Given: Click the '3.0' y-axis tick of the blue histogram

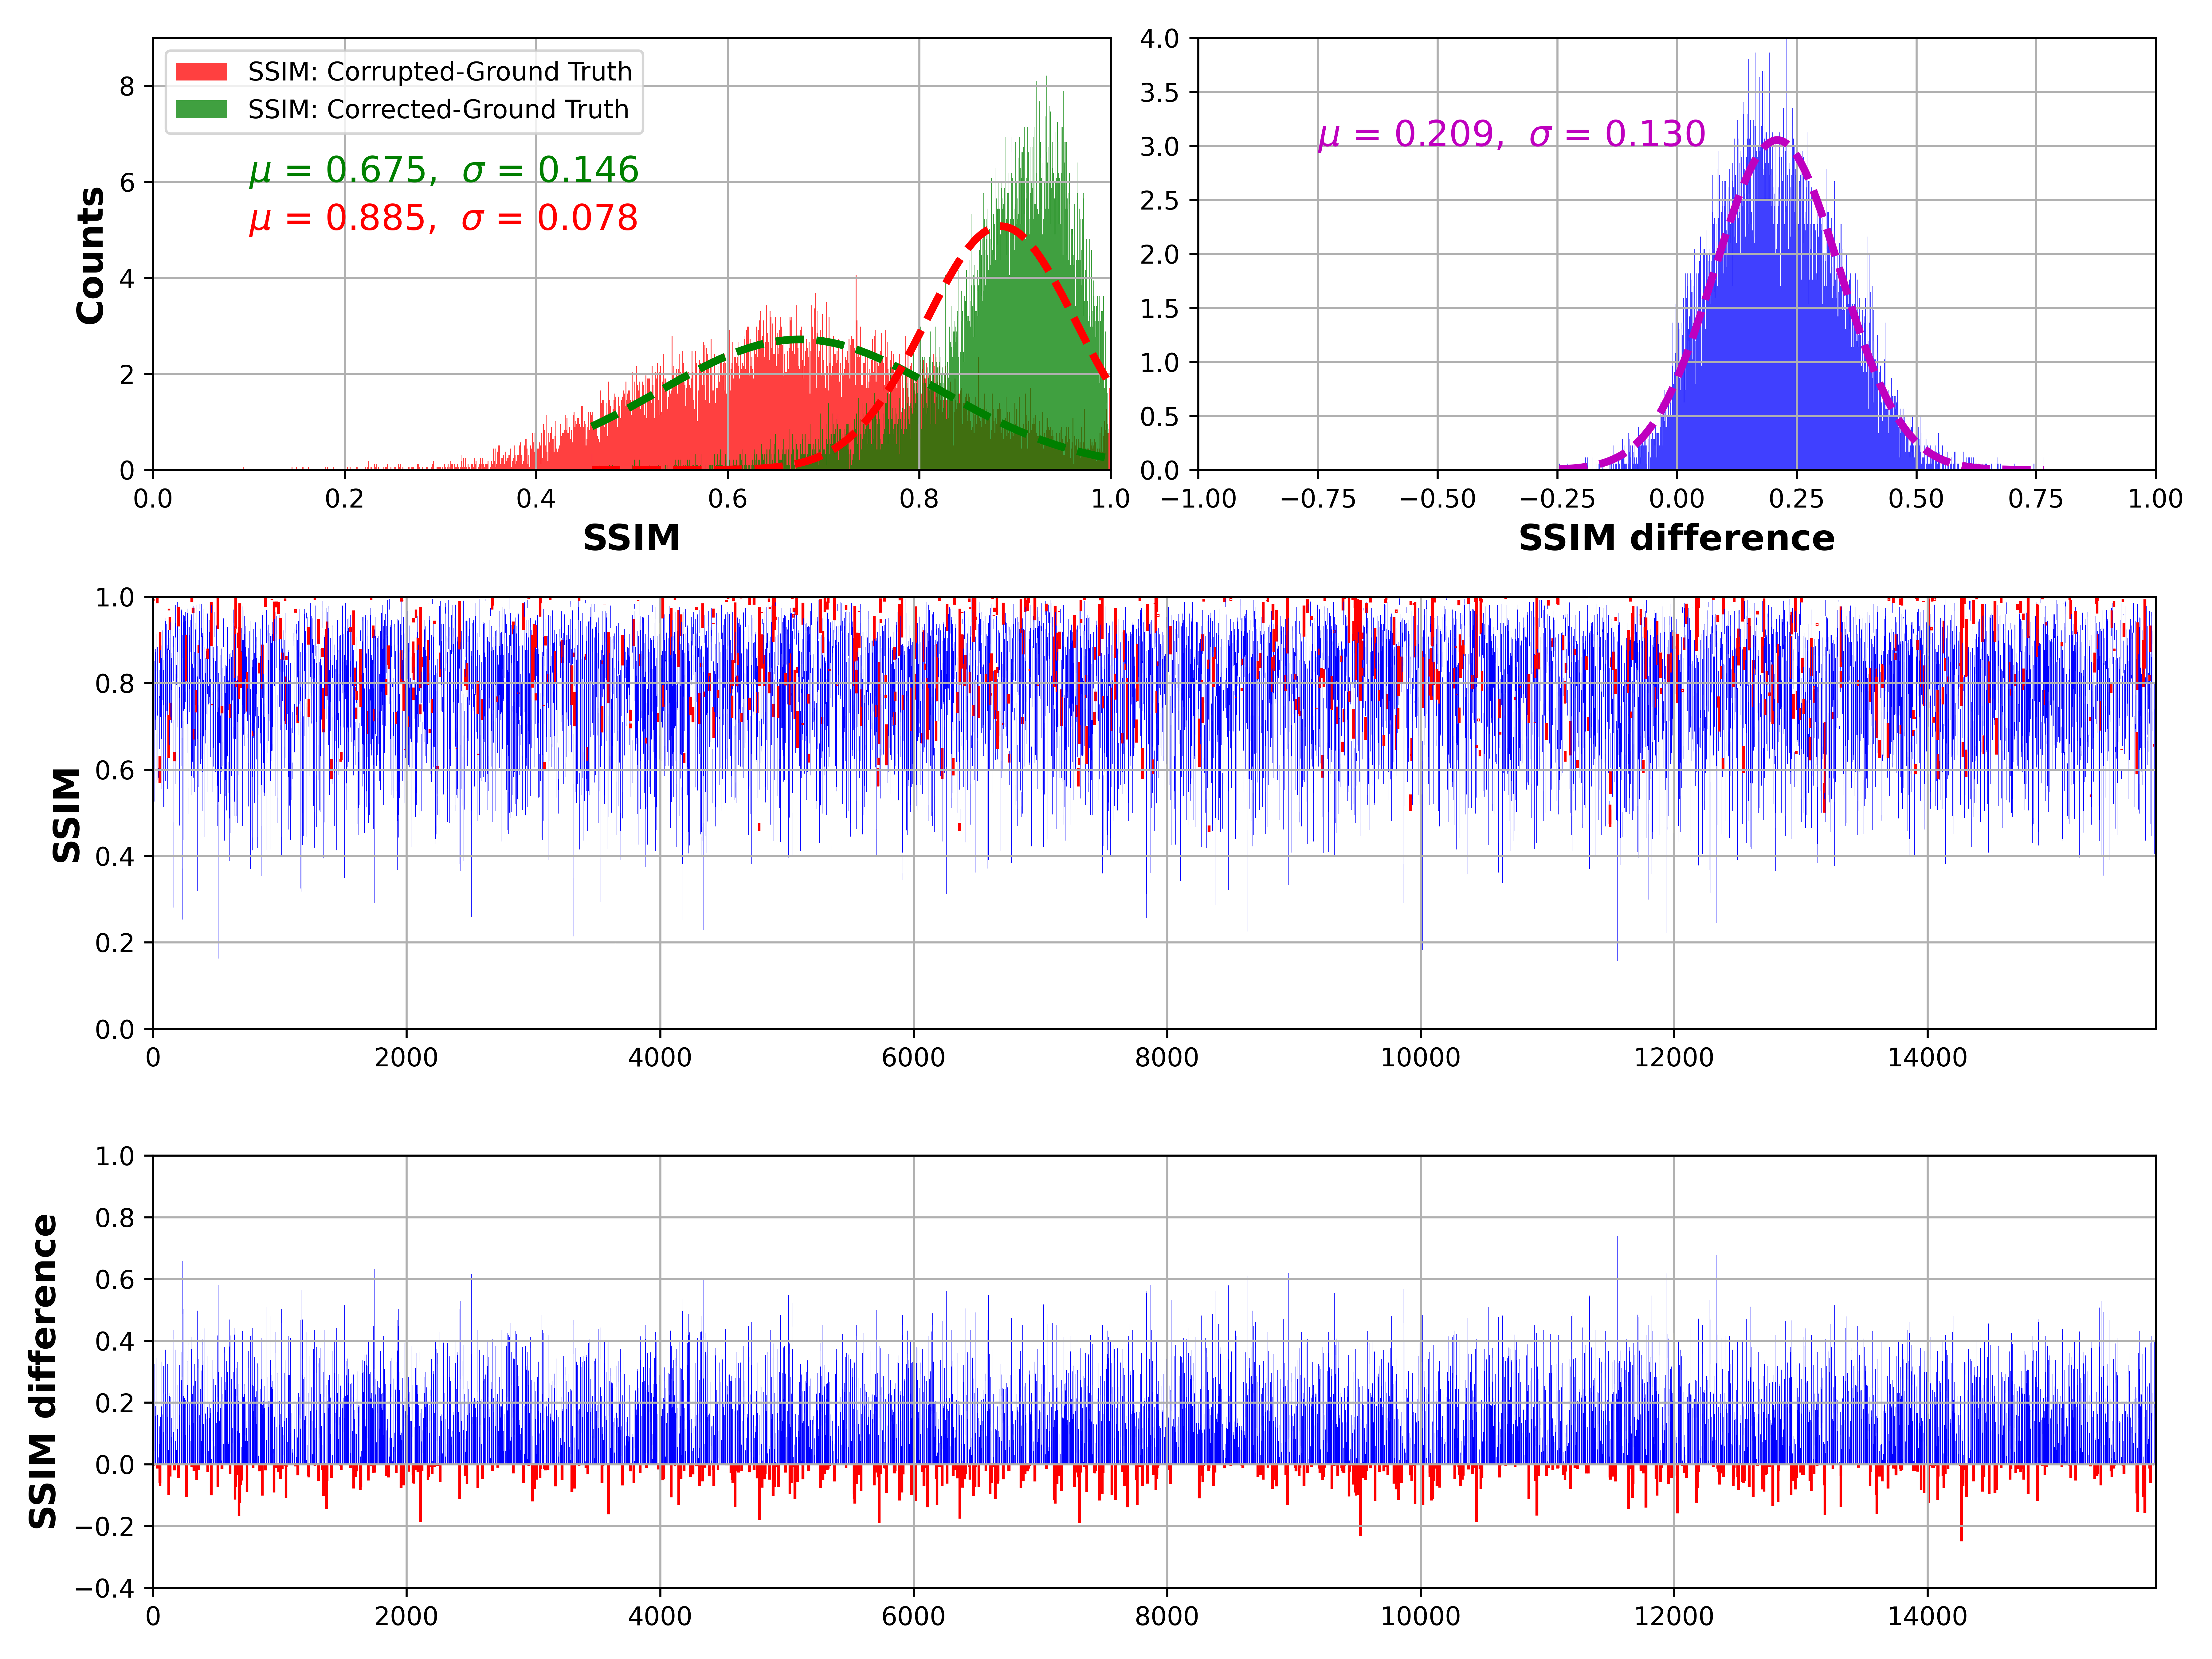Looking at the screenshot, I should point(1160,147).
